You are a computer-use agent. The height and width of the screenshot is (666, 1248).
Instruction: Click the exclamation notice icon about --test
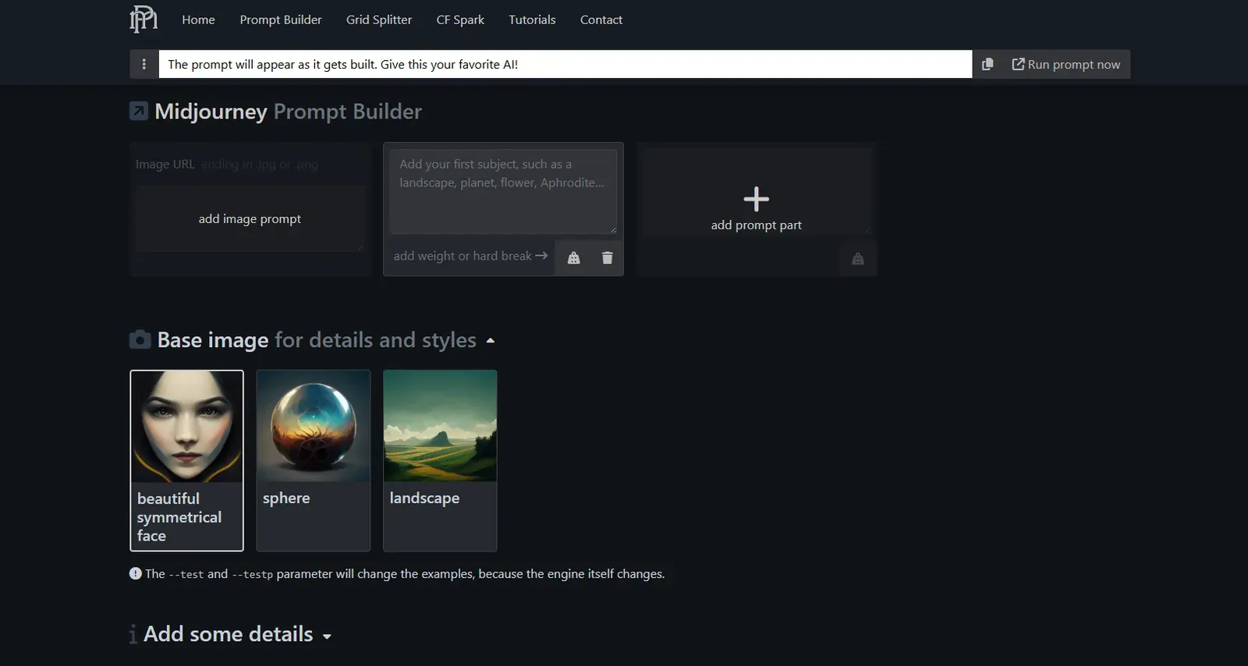point(135,573)
